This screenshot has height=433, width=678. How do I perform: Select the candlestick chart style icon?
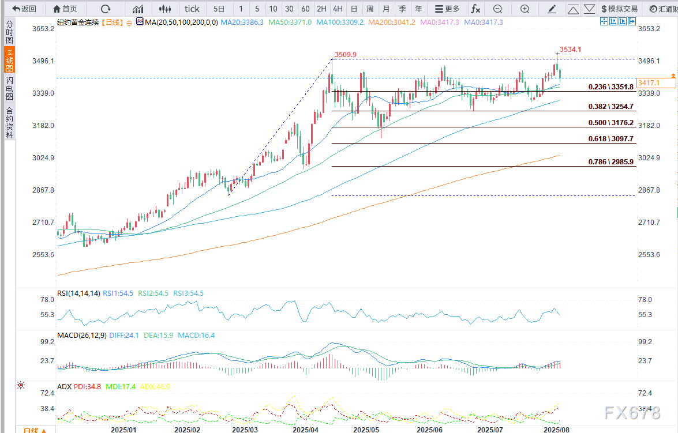tap(165, 9)
